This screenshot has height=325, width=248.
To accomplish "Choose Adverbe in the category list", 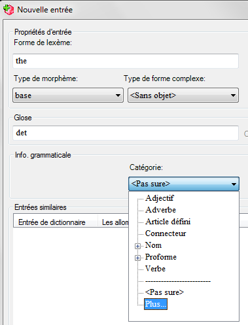I will [160, 210].
